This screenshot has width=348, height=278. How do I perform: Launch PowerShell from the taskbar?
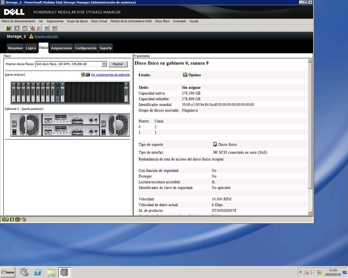pyautogui.click(x=38, y=272)
